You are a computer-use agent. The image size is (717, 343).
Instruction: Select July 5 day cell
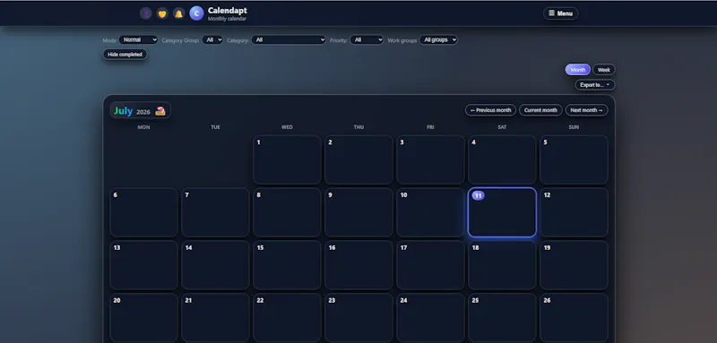point(574,159)
